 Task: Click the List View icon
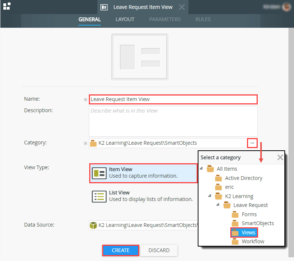(x=99, y=196)
